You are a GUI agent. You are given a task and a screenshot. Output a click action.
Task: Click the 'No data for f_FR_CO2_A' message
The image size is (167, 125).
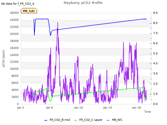tap(18, 4)
